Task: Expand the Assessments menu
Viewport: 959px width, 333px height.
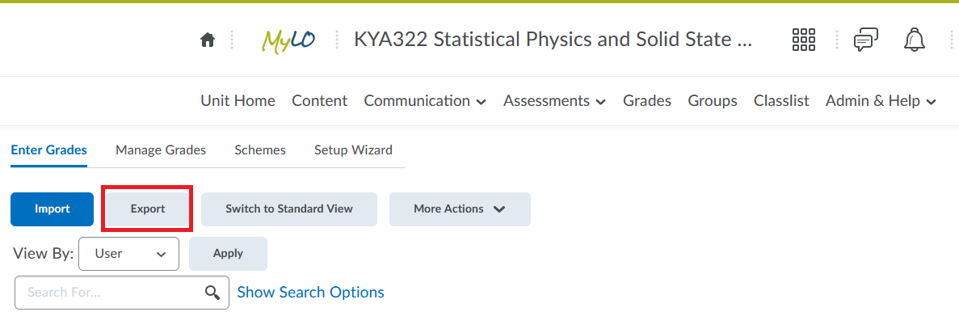Action: tap(554, 101)
